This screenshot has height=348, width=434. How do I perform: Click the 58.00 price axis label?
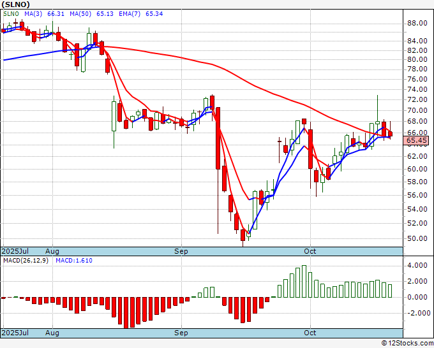(417, 182)
